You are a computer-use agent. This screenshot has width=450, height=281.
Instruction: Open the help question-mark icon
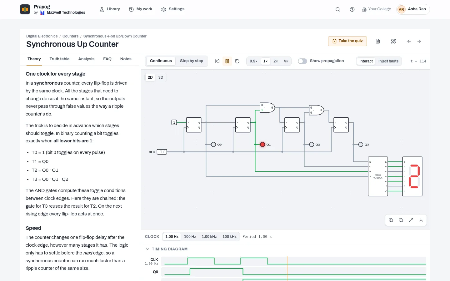click(x=352, y=9)
